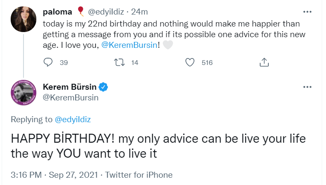The image size is (326, 185).
Task: Click the reply icon on paloma's tweet
Action: click(x=48, y=62)
